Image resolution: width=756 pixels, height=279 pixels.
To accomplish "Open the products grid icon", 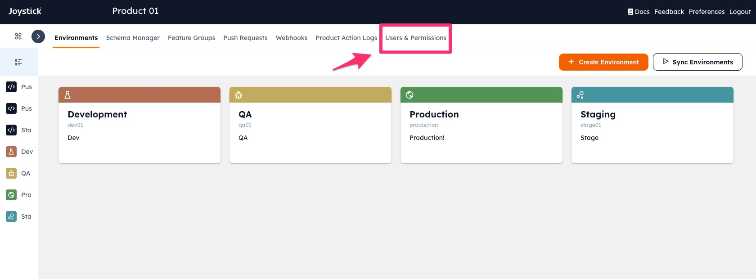I will (x=18, y=36).
